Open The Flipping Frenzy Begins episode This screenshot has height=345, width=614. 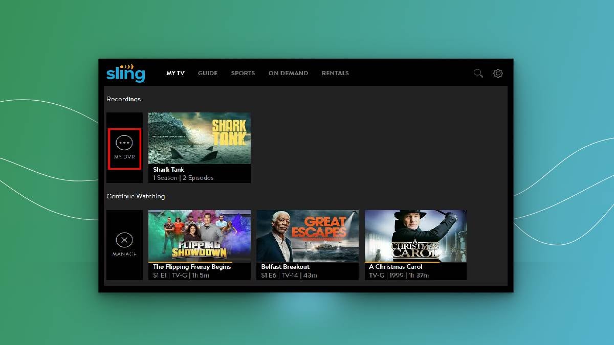199,236
